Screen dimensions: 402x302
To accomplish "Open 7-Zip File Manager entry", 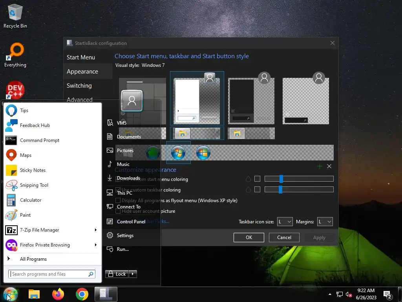I will coord(52,230).
